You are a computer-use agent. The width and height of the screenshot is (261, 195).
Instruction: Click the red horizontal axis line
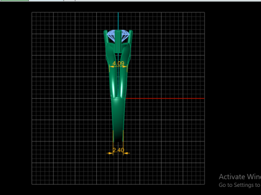click(x=165, y=99)
